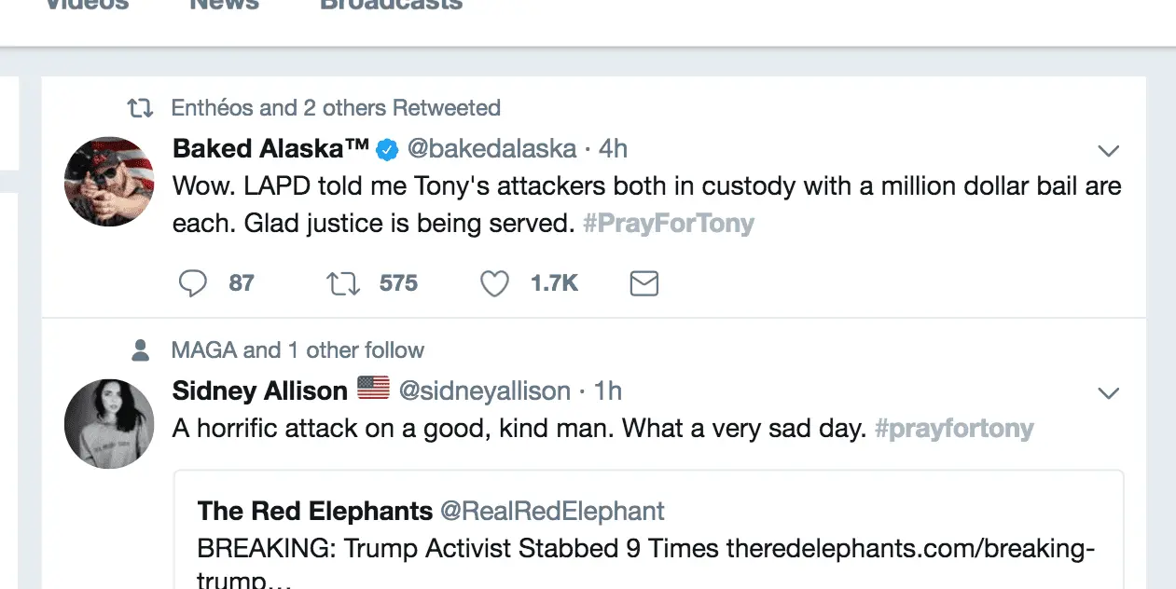Click the retweeted indicator icon above the tweet
This screenshot has height=589, width=1176.
pos(140,109)
